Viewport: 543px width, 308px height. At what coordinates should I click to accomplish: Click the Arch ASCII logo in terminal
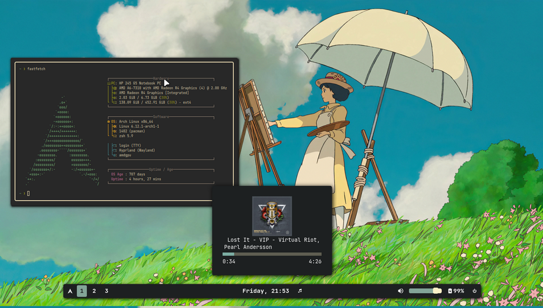coord(63,141)
